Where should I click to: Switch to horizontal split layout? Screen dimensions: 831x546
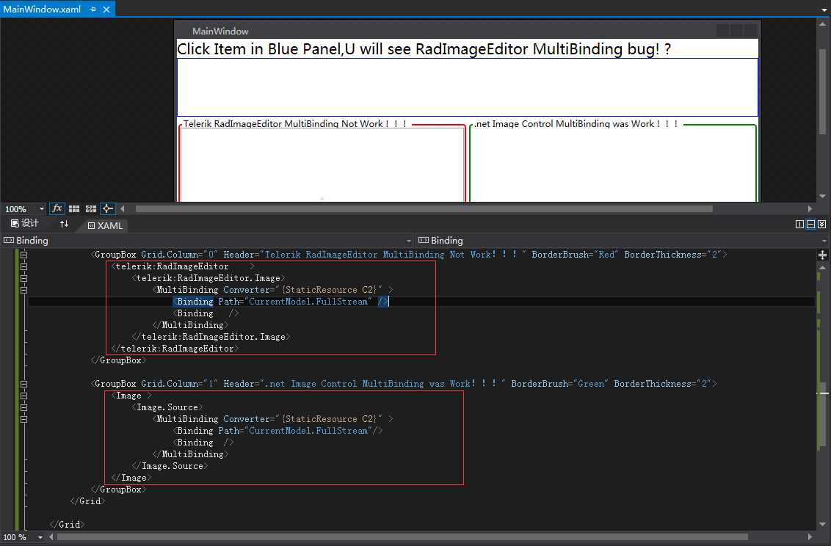[811, 225]
